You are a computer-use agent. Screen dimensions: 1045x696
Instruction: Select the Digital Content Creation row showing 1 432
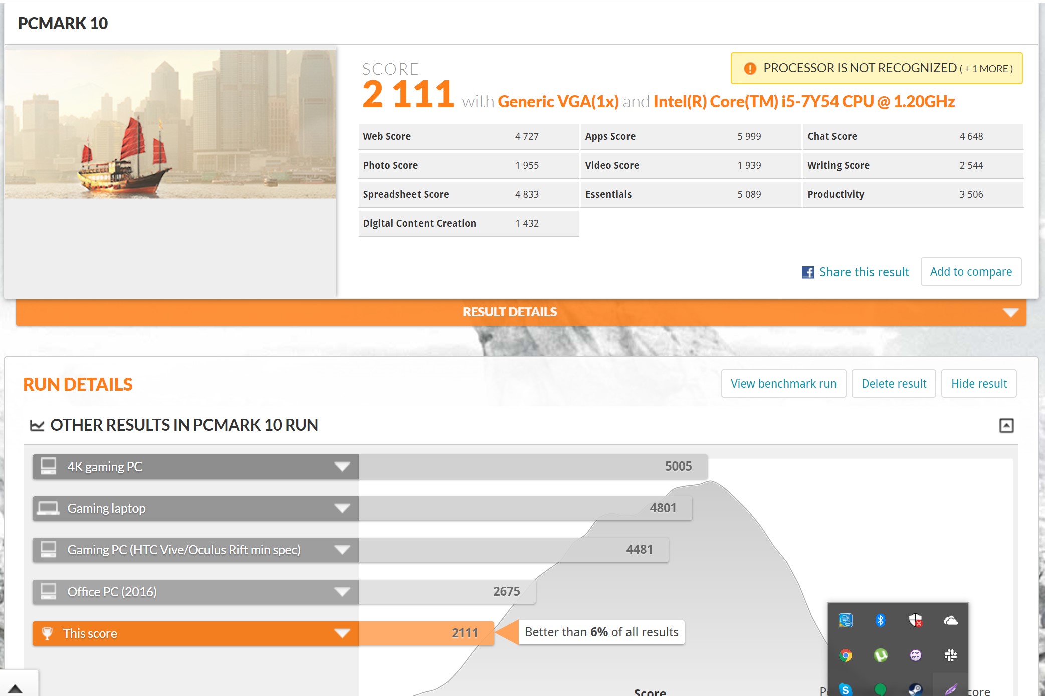tap(469, 223)
